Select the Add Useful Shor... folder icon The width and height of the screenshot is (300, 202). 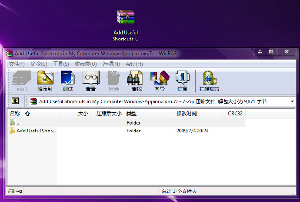point(12,131)
